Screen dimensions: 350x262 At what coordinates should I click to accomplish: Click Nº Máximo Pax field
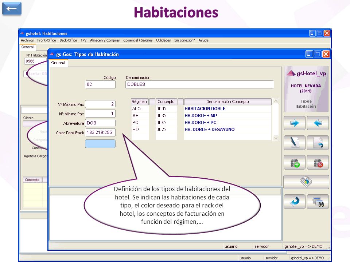tap(100, 104)
